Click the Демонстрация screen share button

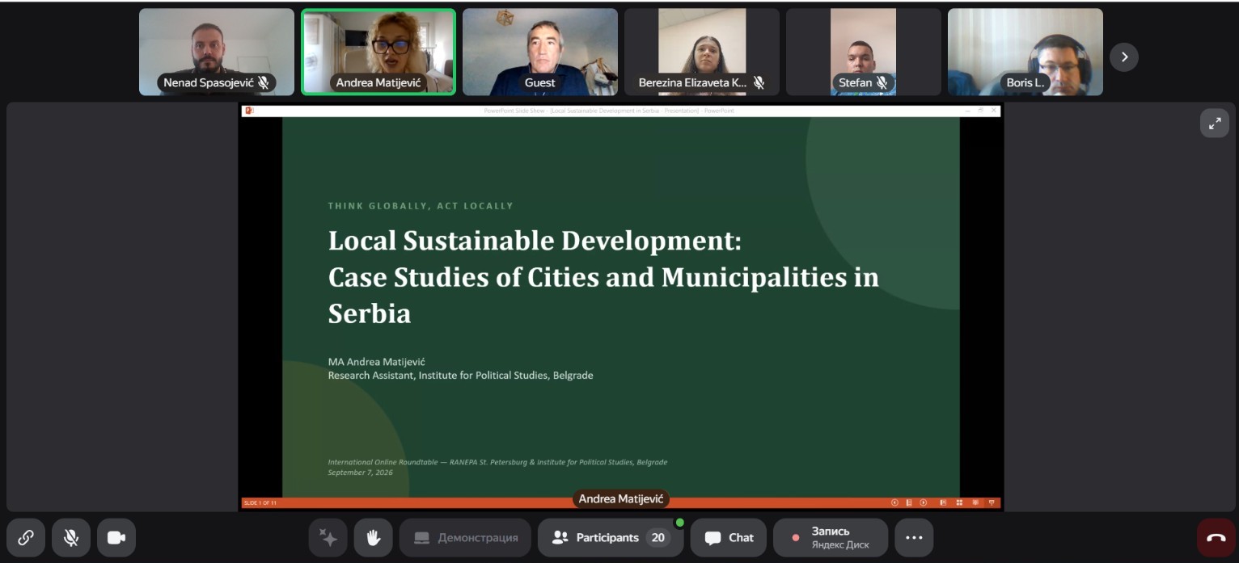tap(465, 537)
